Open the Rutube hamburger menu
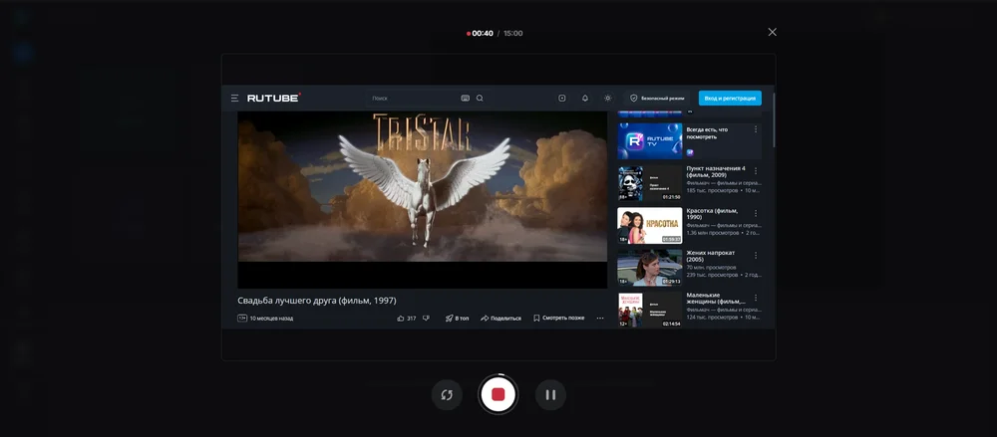Screen dimensions: 997x437 235,99
